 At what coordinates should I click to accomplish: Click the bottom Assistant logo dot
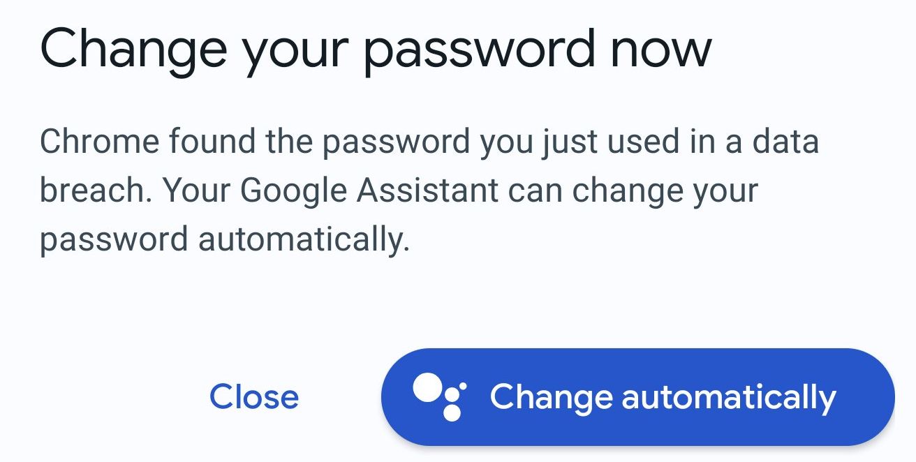452,412
